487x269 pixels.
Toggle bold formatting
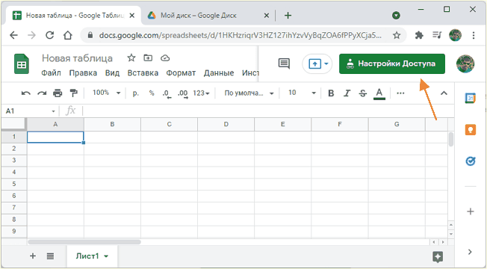[x=331, y=93]
